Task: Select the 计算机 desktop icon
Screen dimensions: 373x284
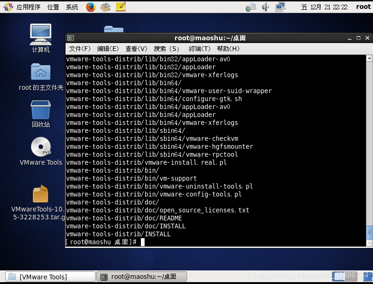Action: pyautogui.click(x=41, y=38)
